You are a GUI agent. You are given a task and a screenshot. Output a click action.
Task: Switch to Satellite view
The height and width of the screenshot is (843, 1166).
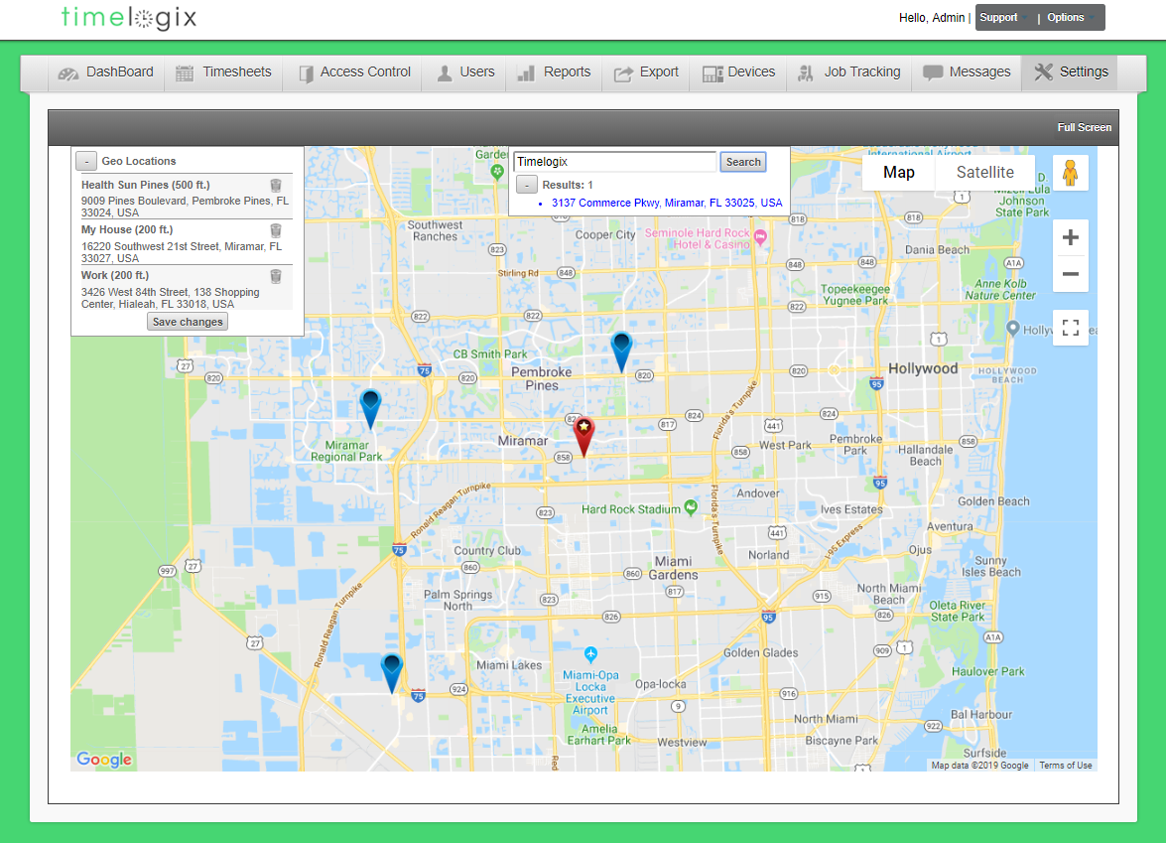click(x=984, y=172)
